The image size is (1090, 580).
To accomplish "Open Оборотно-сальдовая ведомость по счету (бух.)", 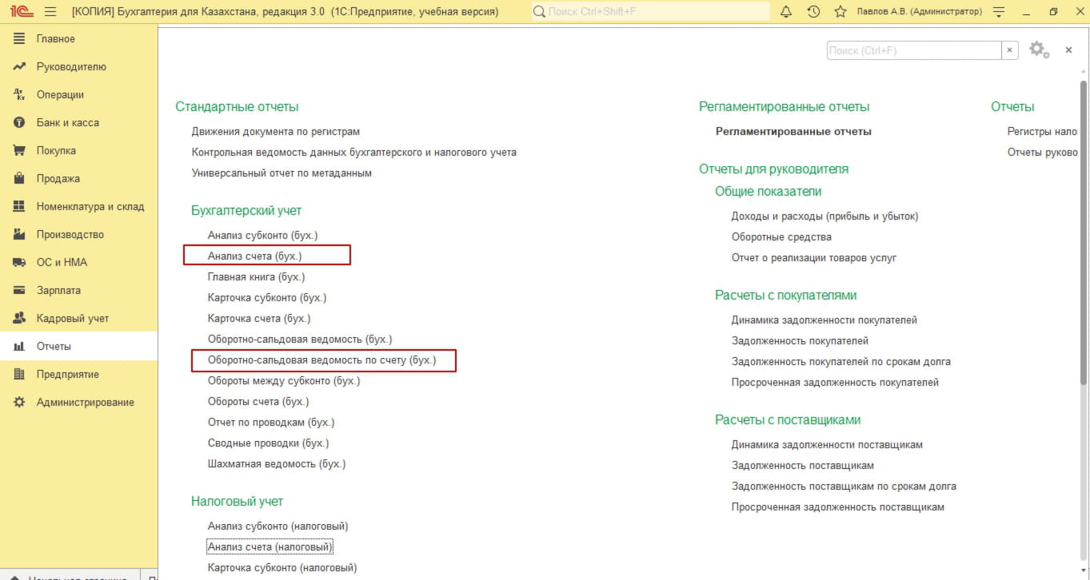I will pyautogui.click(x=321, y=360).
